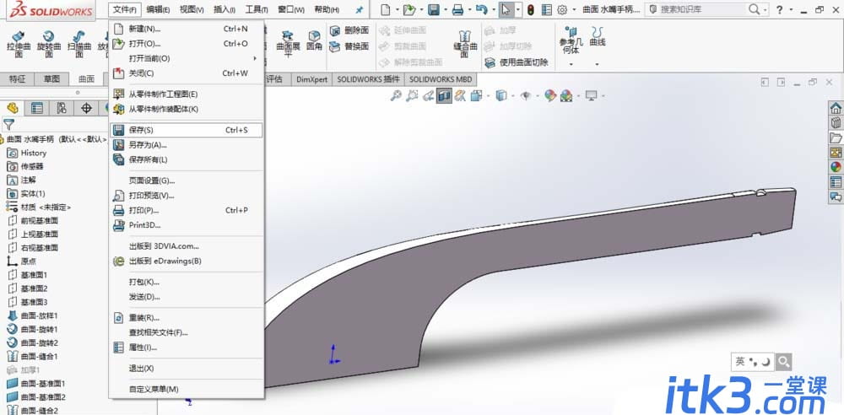Click Rebuild traffic light icon
Image resolution: width=844 pixels, height=415 pixels.
pos(531,9)
